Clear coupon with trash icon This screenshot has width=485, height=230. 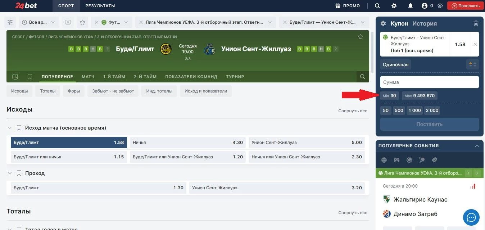point(476,23)
